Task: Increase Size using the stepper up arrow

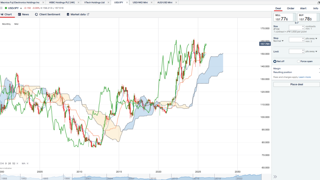Action: pyautogui.click(x=303, y=26)
